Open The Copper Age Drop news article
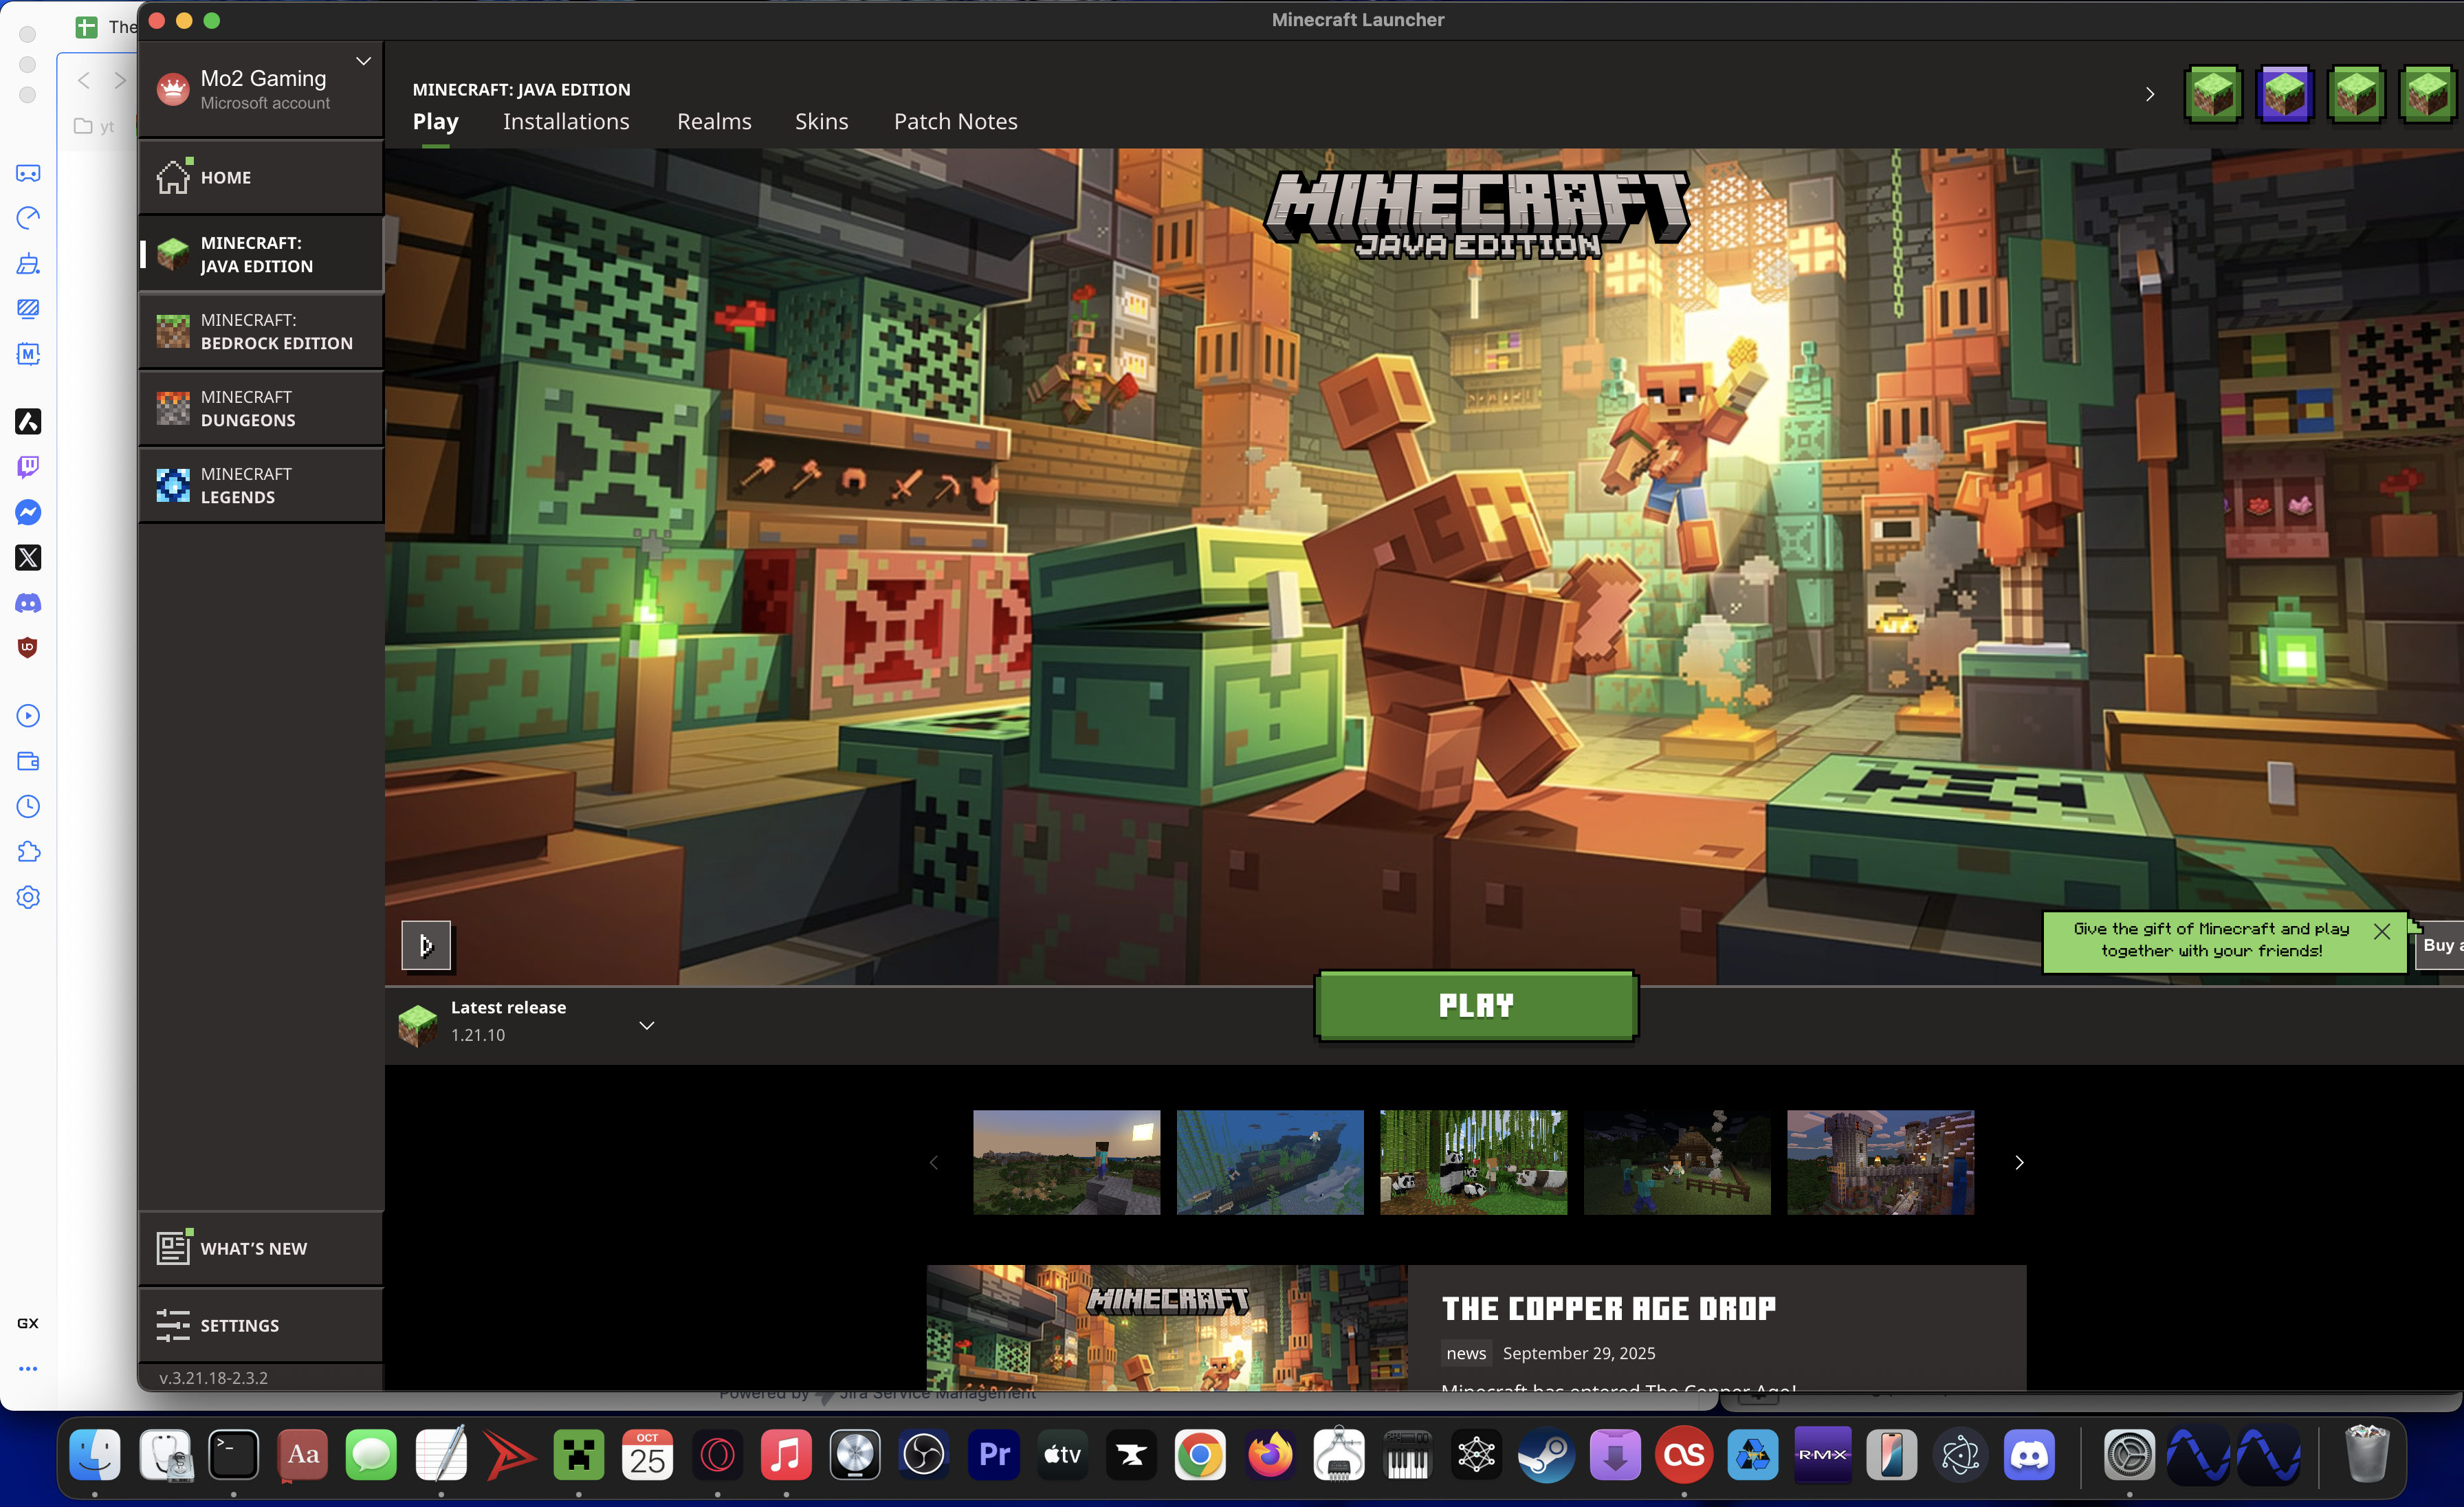 (x=1608, y=1308)
